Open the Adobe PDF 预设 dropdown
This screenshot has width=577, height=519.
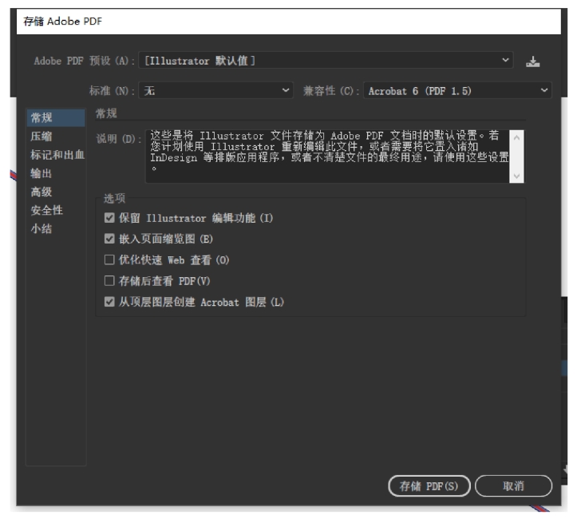point(326,61)
